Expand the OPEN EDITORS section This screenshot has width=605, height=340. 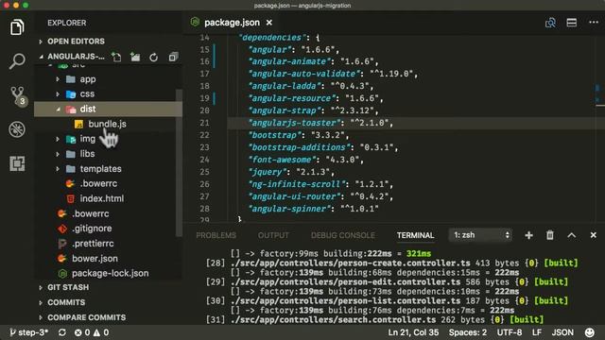(76, 42)
